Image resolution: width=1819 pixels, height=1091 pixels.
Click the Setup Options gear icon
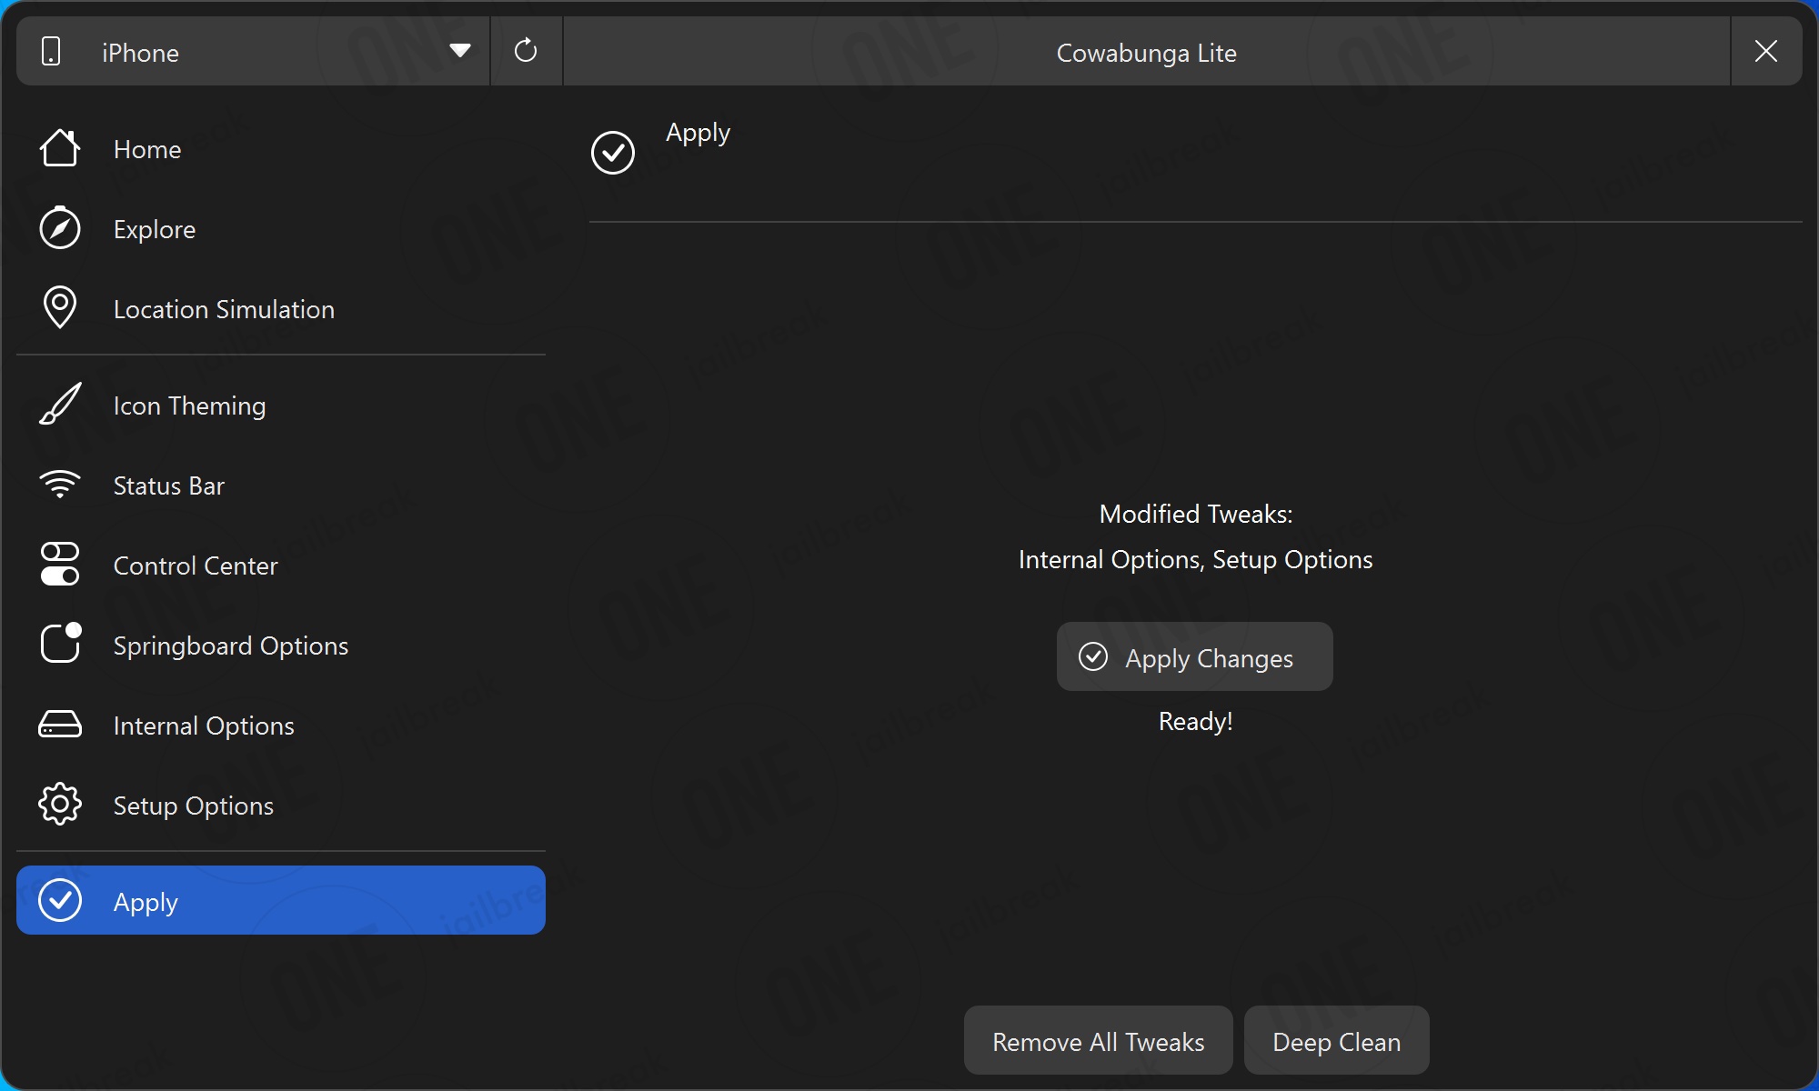coord(60,804)
